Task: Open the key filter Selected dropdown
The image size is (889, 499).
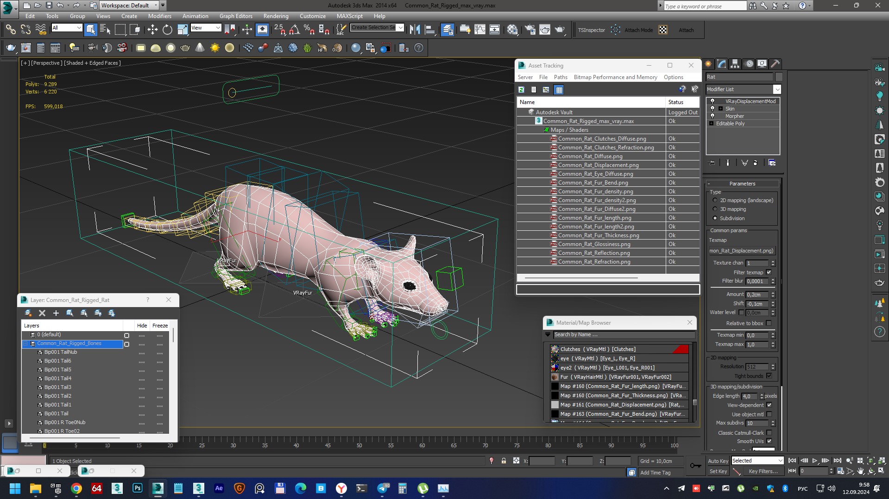Action: coord(757,461)
